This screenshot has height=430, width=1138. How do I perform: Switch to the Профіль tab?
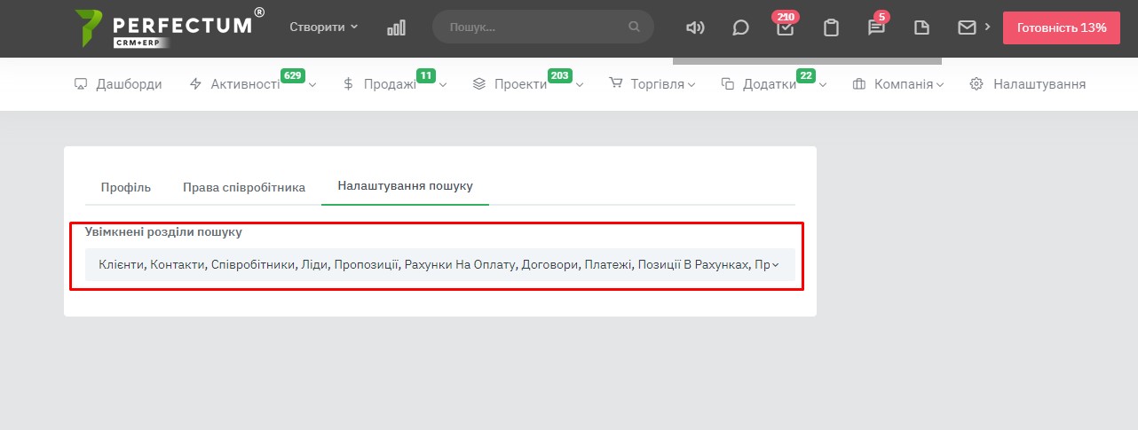click(126, 187)
